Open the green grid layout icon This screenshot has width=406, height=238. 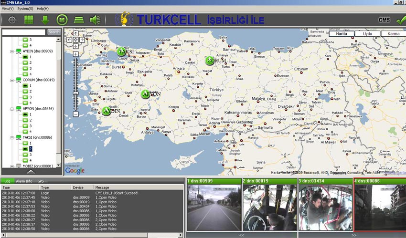pos(29,20)
